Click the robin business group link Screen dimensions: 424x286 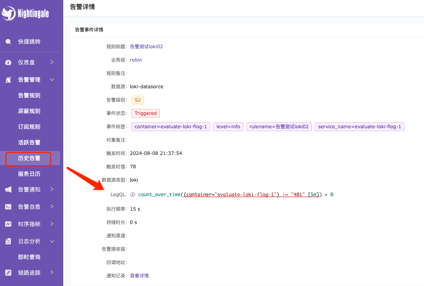[136, 60]
